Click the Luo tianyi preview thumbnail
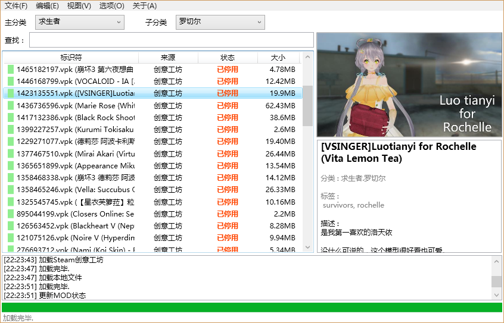The height and width of the screenshot is (323, 504). tap(409, 84)
